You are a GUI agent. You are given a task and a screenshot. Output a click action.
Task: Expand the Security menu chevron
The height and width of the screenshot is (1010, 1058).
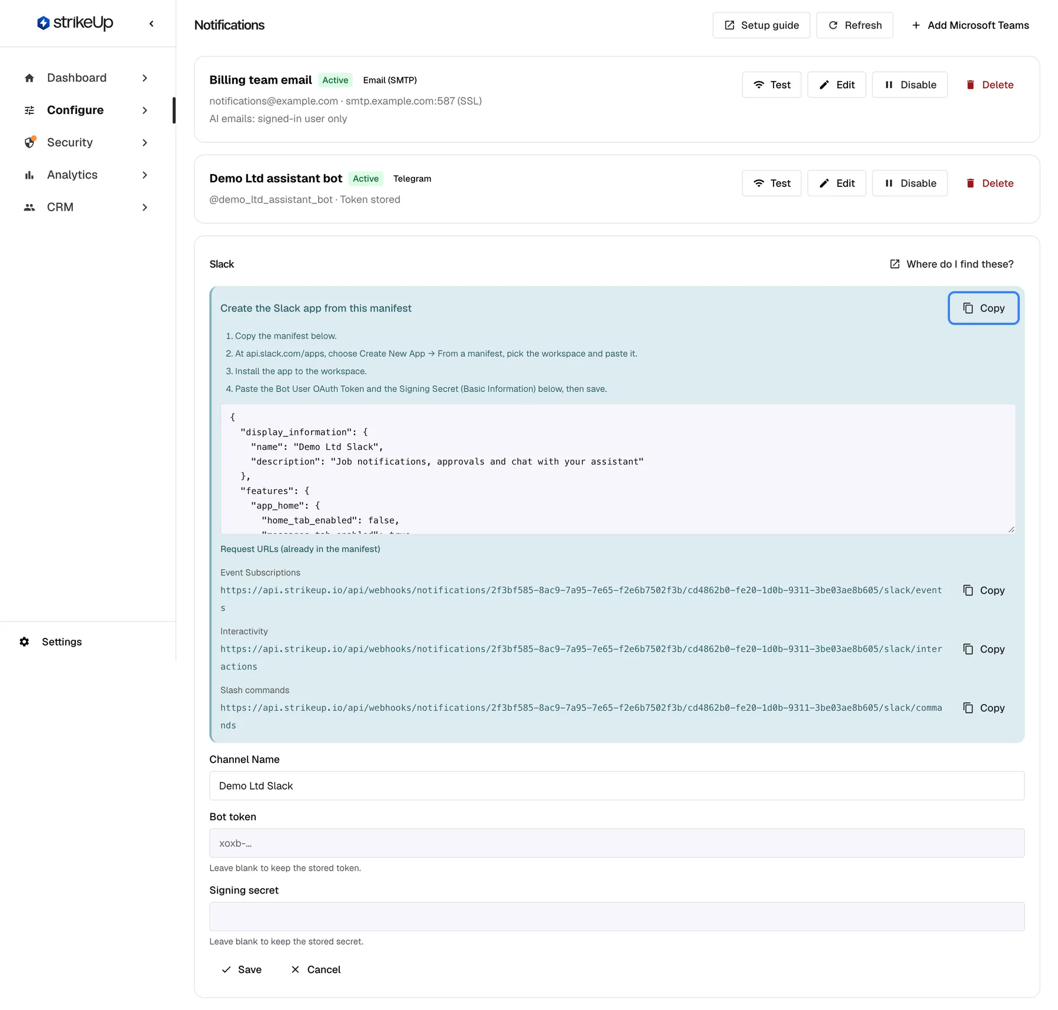click(x=145, y=143)
